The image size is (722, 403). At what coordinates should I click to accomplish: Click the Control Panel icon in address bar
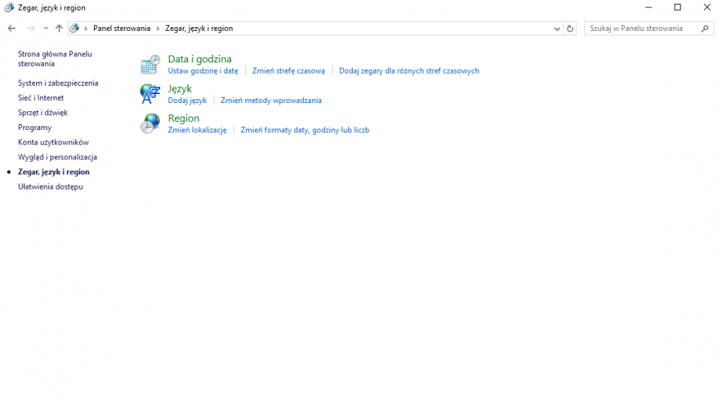pos(74,29)
